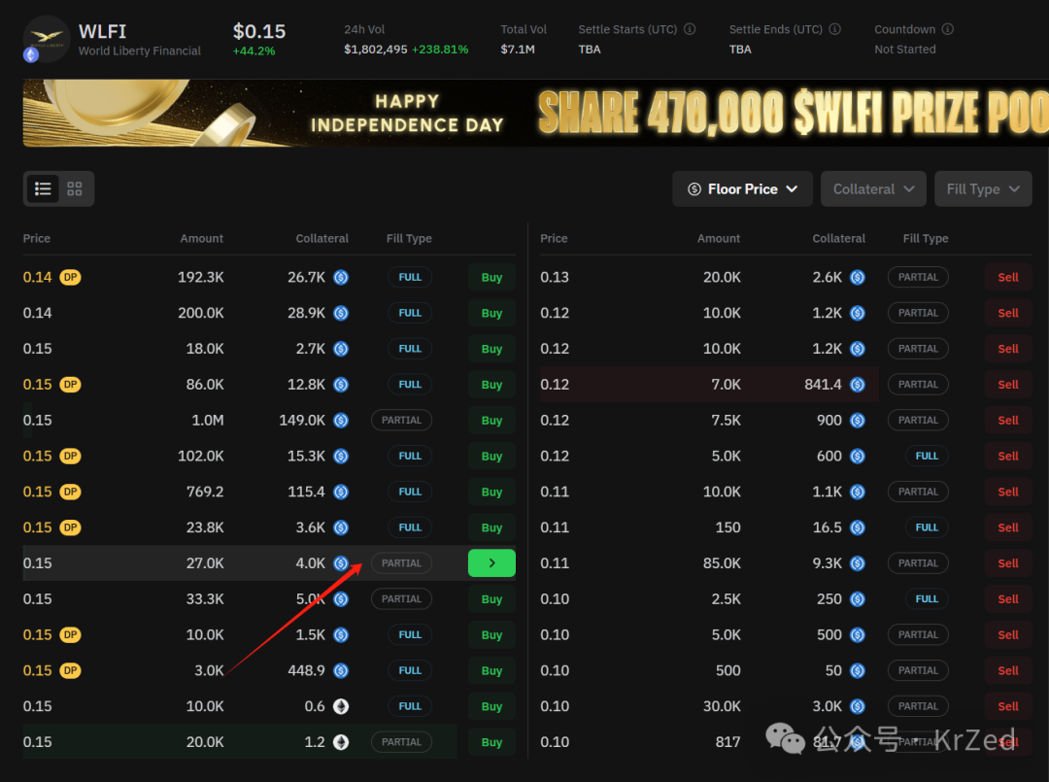1049x782 pixels.
Task: Sell to the 85.0K bid at 0.11
Action: [x=1008, y=563]
